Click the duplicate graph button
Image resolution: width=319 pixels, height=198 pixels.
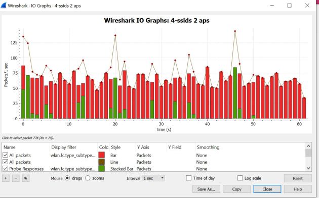coord(26,178)
